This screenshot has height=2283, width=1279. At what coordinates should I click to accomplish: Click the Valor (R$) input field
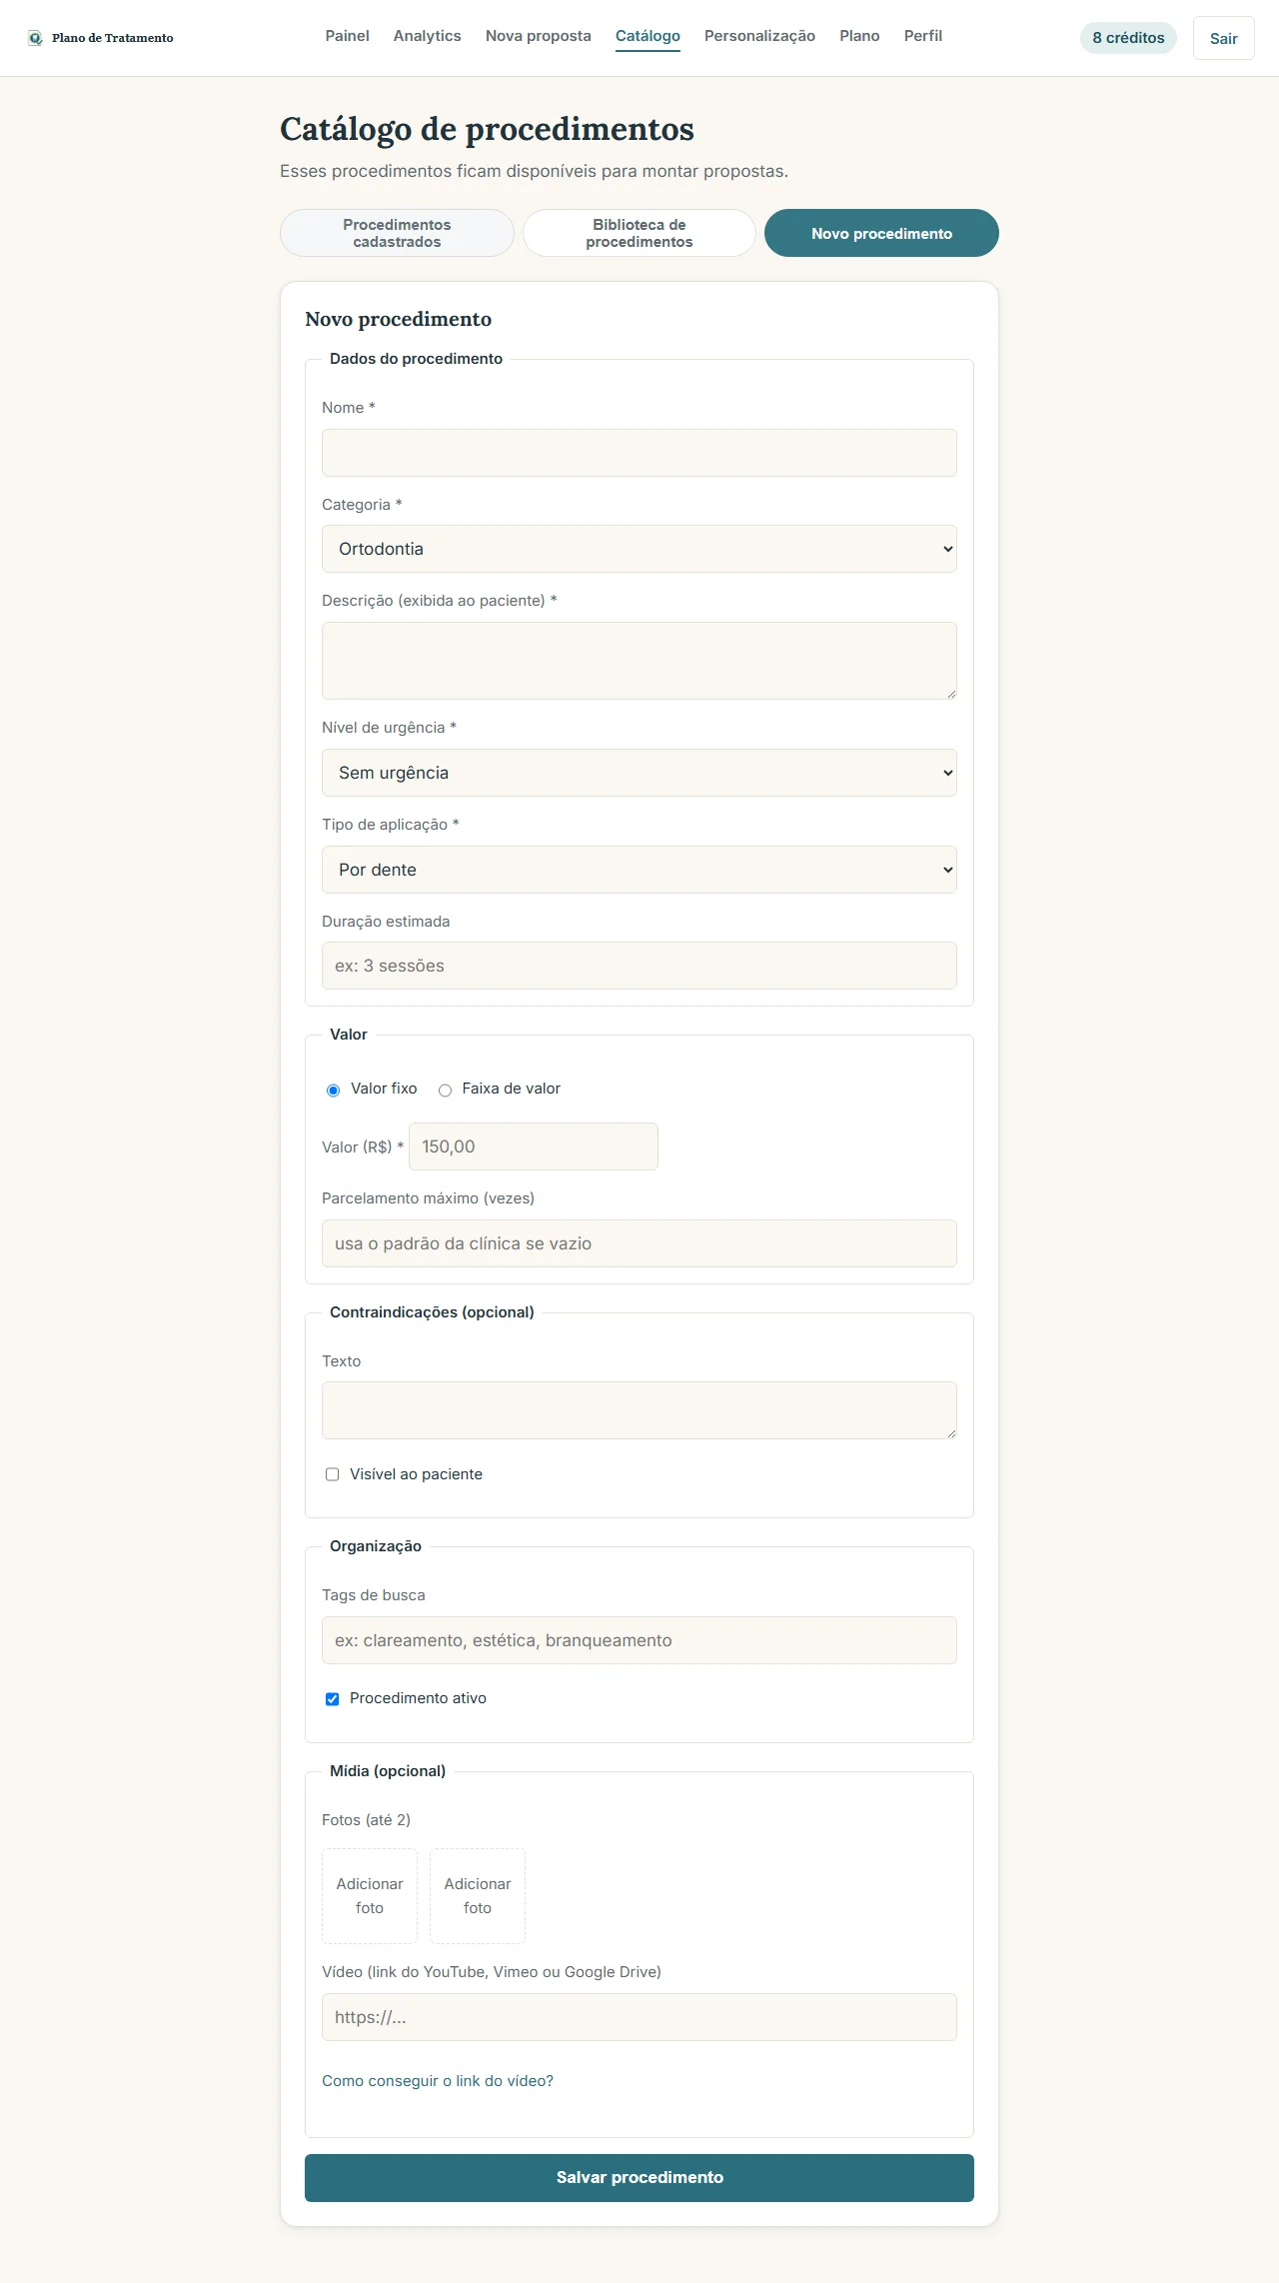click(534, 1146)
